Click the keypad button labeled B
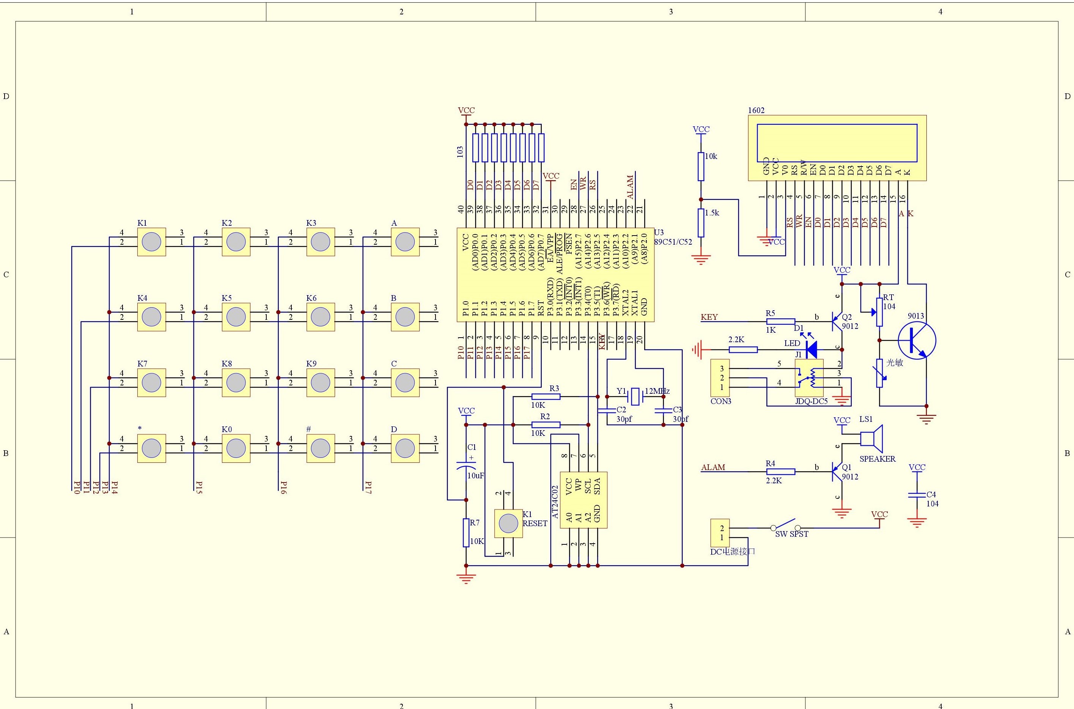The width and height of the screenshot is (1074, 709). (x=405, y=317)
